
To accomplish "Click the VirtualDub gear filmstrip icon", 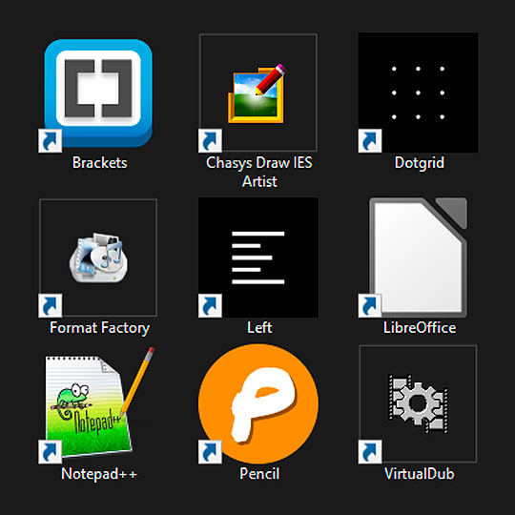I will (418, 403).
